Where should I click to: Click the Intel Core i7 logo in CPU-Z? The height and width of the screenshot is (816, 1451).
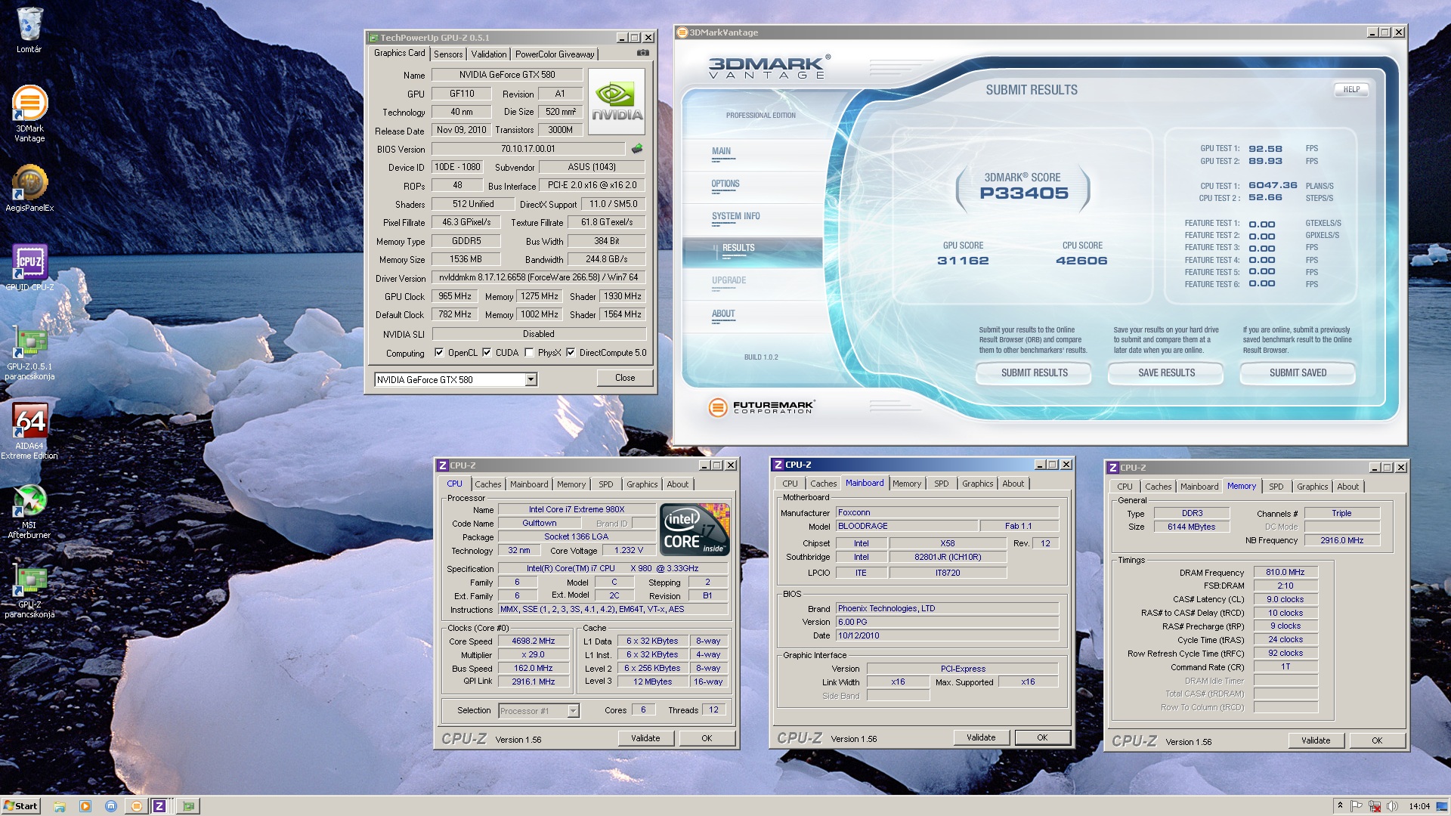(695, 528)
